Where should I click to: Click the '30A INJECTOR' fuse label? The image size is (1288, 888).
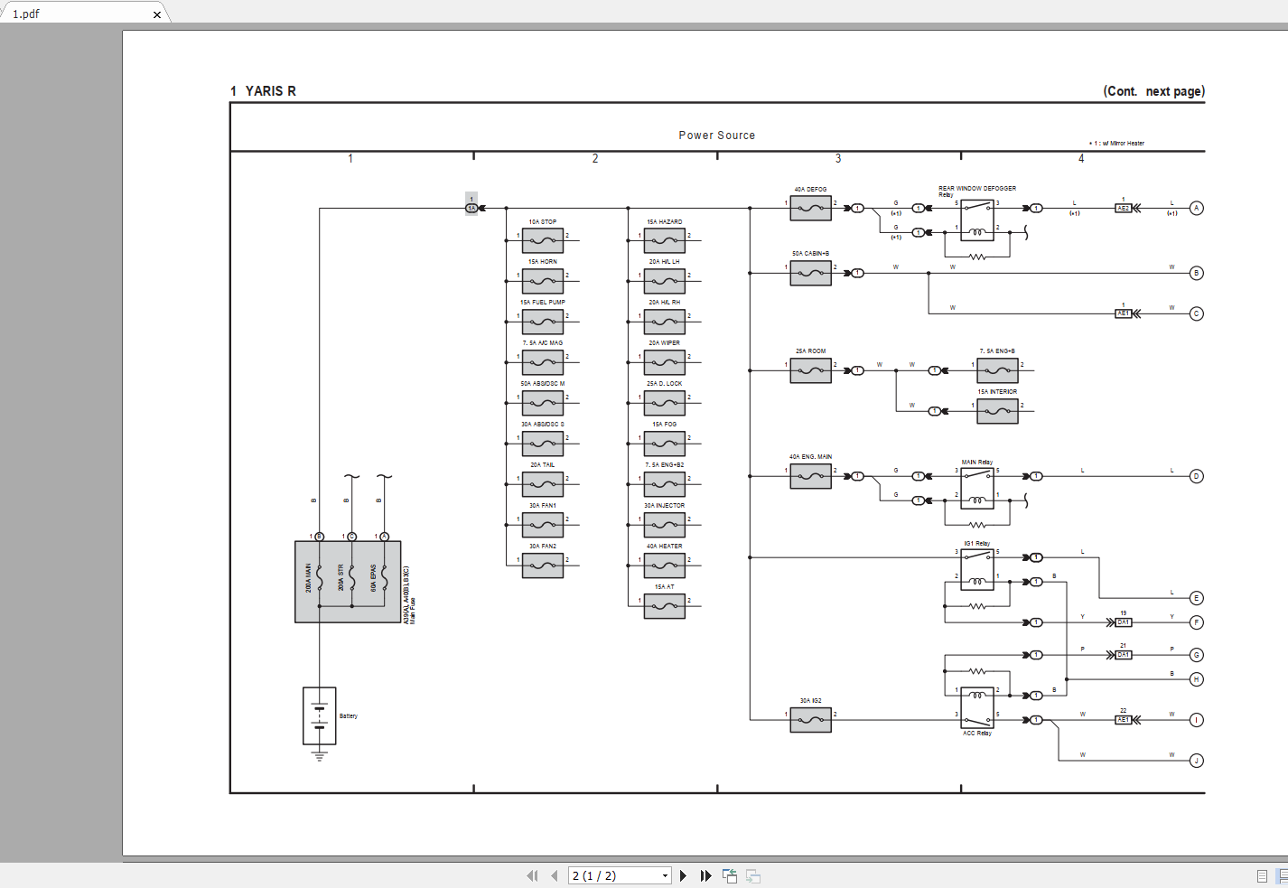[x=665, y=505]
